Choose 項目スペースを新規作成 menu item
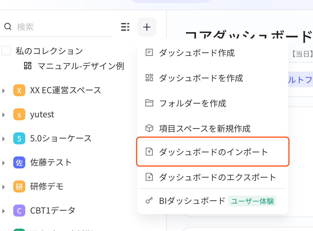The width and height of the screenshot is (313, 231). [212, 128]
